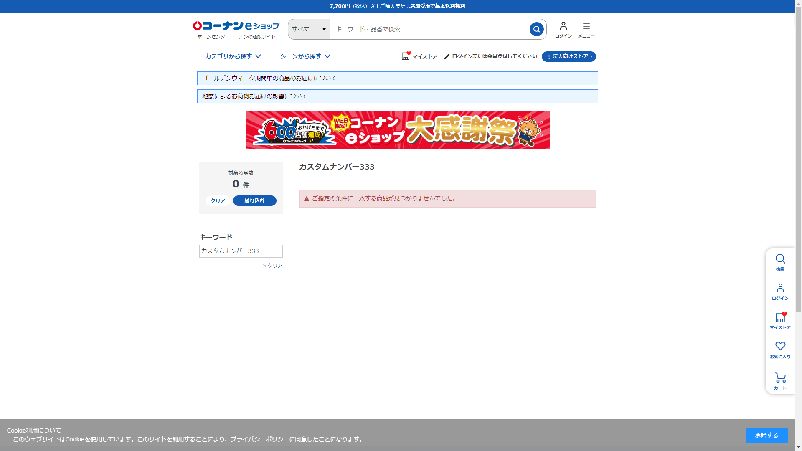This screenshot has width=802, height=451.
Task: Click the main keyword search field
Action: [428, 29]
